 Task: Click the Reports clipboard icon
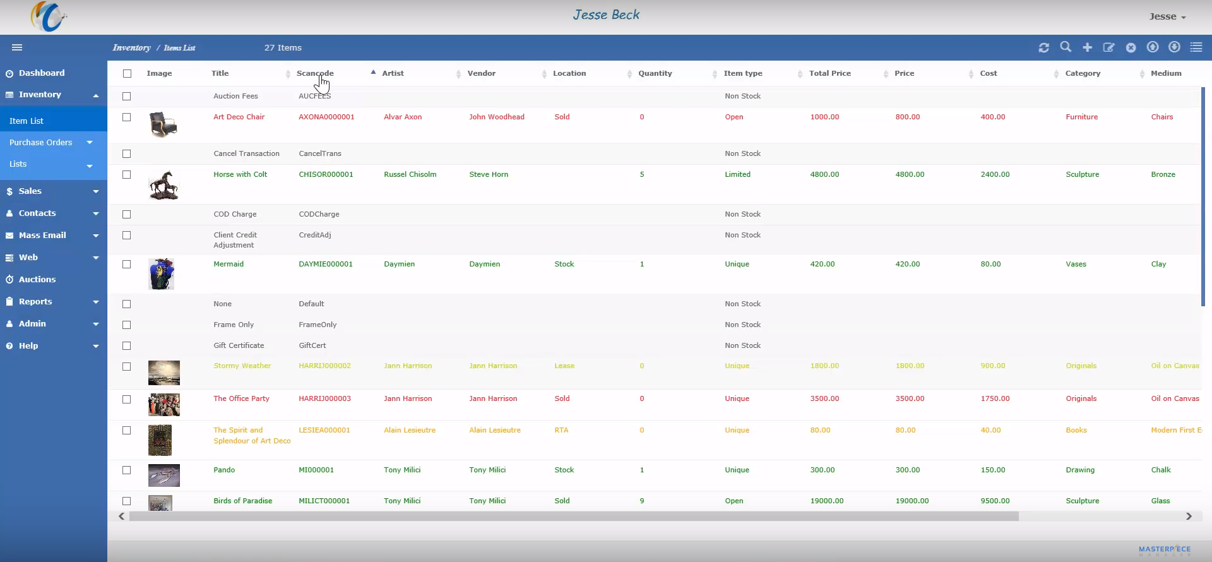click(9, 302)
